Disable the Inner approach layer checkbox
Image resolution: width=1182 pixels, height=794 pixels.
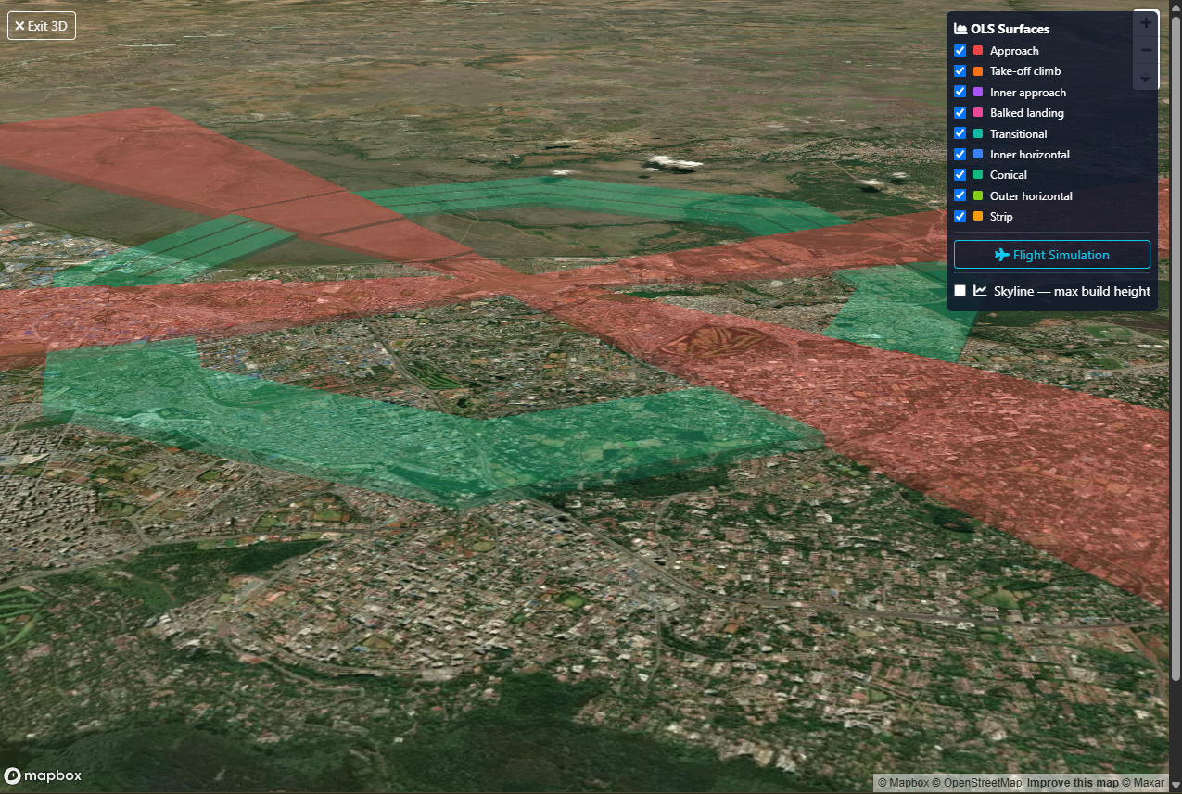tap(960, 92)
